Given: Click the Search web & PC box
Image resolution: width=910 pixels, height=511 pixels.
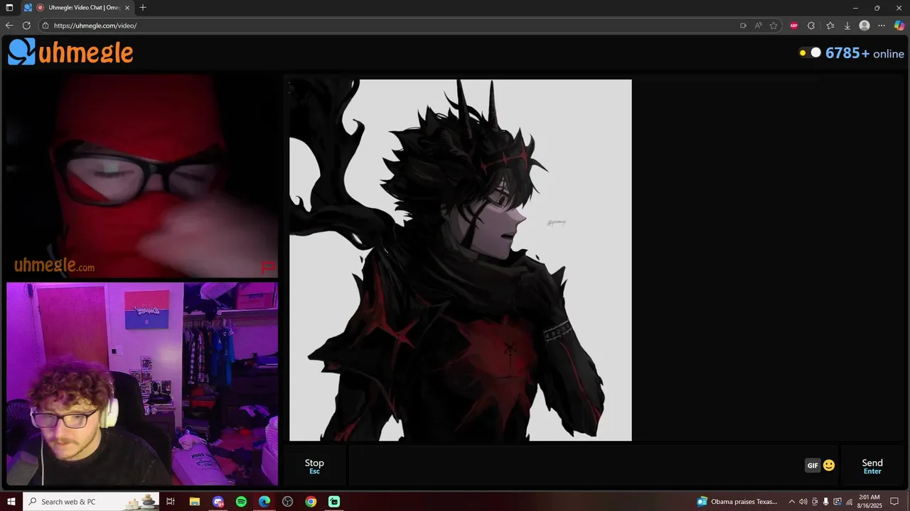Looking at the screenshot, I should (x=91, y=502).
